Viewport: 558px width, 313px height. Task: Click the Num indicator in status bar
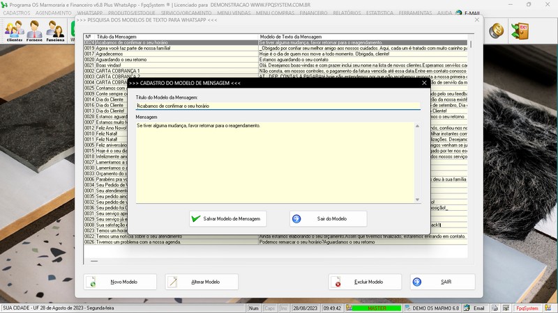click(254, 308)
